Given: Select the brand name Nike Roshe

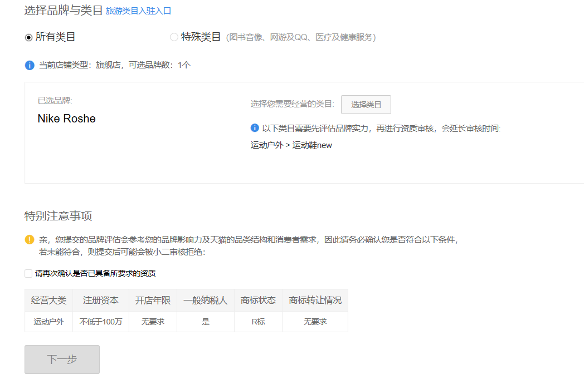Looking at the screenshot, I should (66, 119).
